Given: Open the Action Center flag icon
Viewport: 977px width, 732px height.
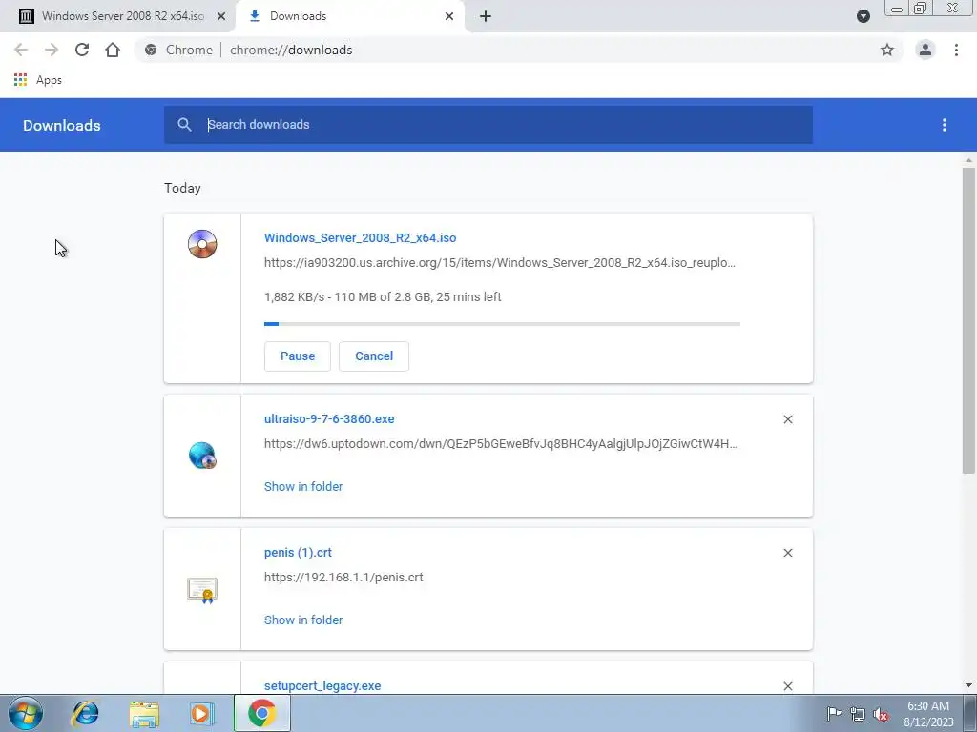Looking at the screenshot, I should [x=834, y=714].
